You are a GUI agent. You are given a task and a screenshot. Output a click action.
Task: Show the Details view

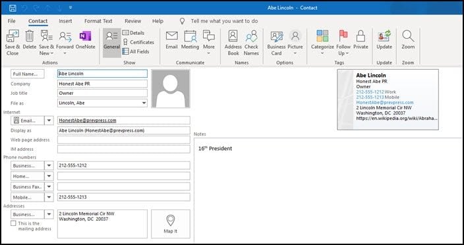[133, 33]
